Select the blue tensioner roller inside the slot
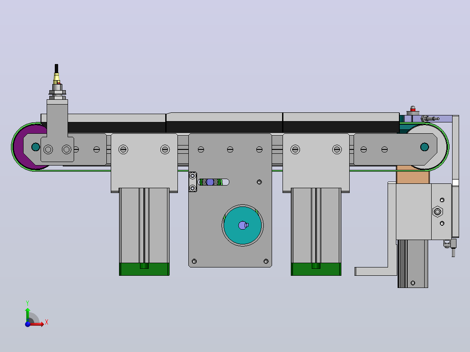 pos(210,182)
